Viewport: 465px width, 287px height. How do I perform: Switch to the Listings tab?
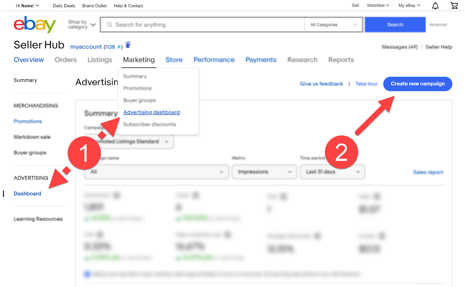tap(100, 60)
